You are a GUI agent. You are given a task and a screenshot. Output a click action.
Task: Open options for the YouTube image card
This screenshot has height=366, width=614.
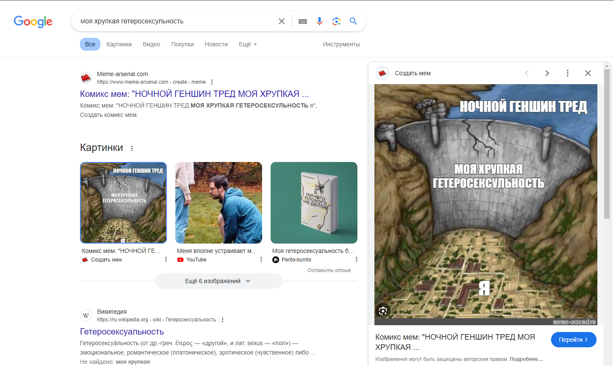[x=261, y=259]
